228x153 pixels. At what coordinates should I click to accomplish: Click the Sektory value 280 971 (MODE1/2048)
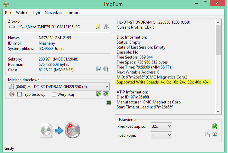coord(58,59)
